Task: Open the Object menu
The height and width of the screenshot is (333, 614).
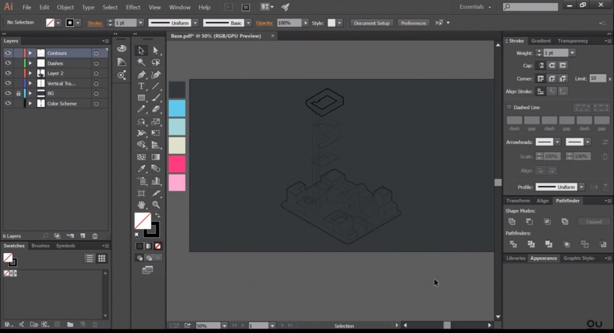Action: pyautogui.click(x=65, y=7)
